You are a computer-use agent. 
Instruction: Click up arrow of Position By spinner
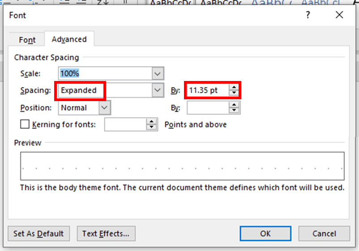click(x=234, y=105)
